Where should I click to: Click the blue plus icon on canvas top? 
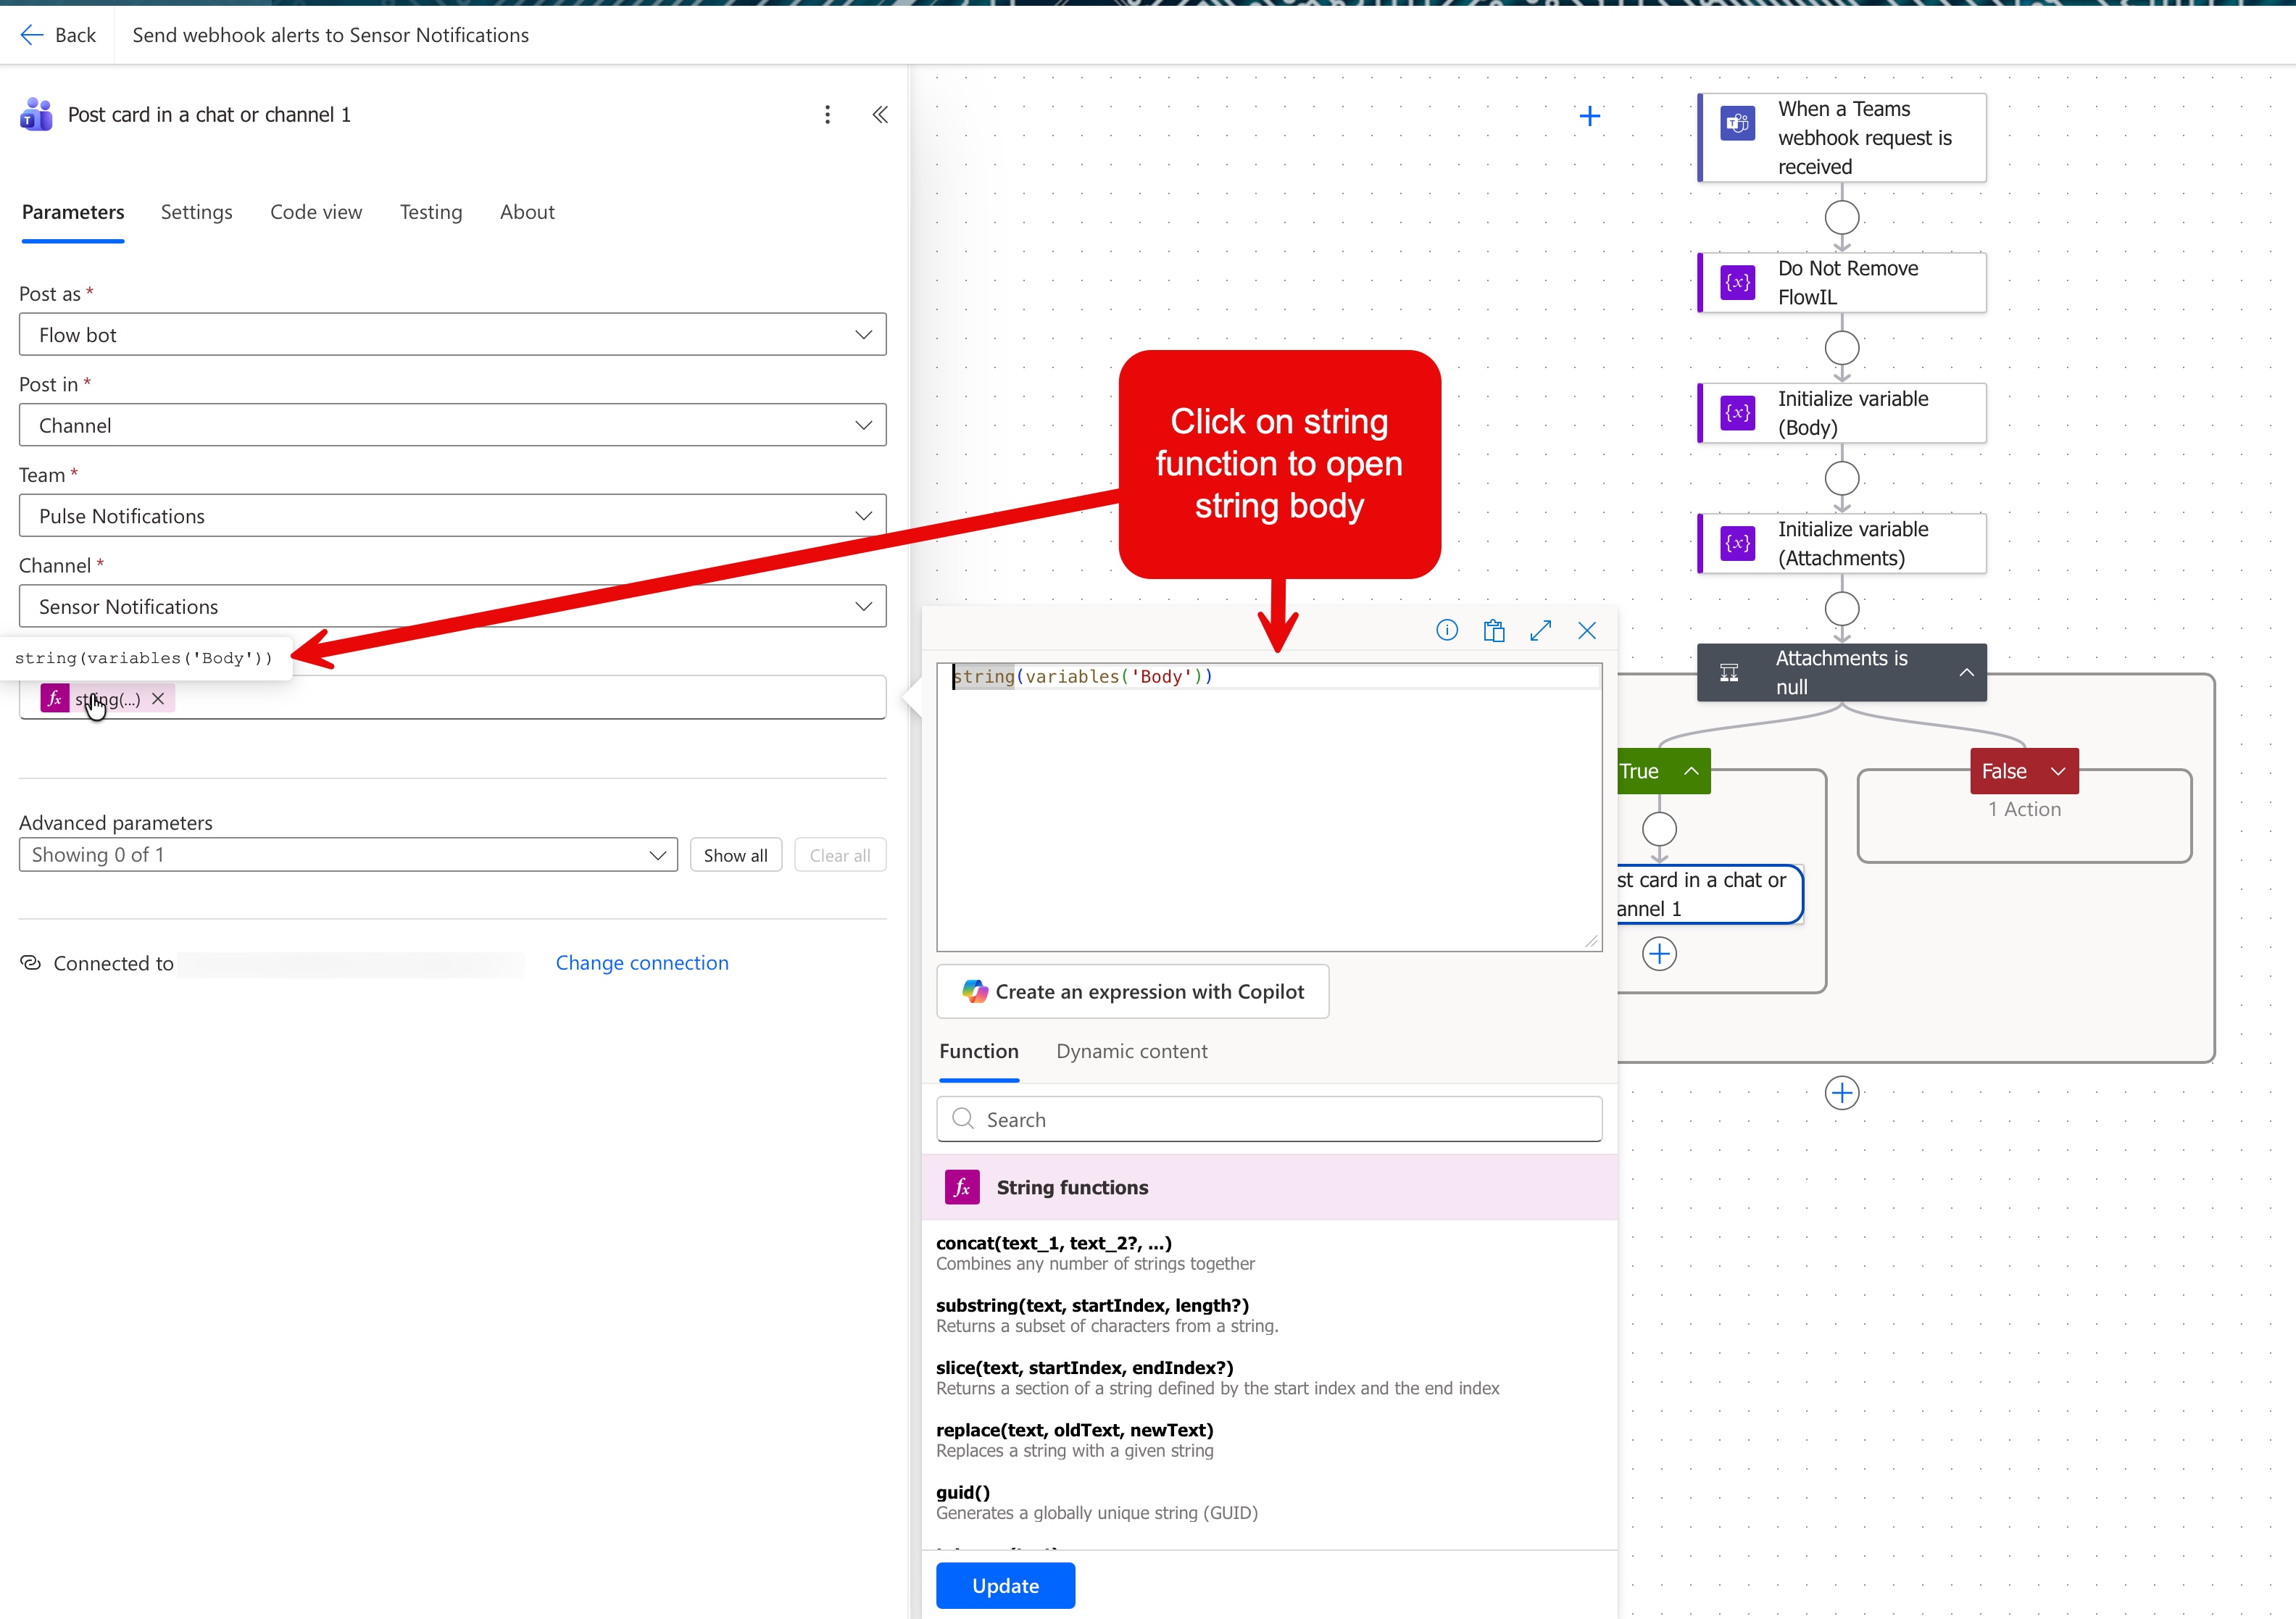coord(1590,116)
